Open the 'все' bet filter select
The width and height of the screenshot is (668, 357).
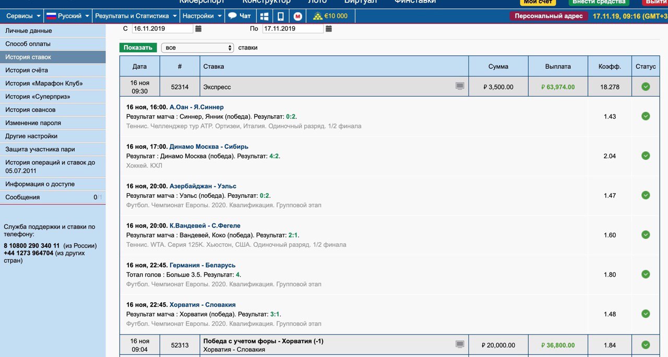(x=197, y=47)
